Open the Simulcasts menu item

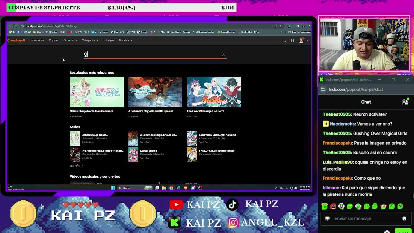pos(70,40)
